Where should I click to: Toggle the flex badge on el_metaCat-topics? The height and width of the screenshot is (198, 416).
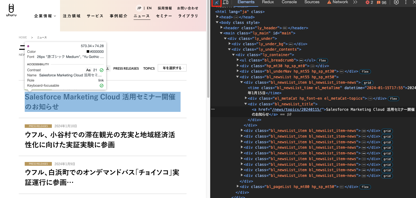coord(393,99)
